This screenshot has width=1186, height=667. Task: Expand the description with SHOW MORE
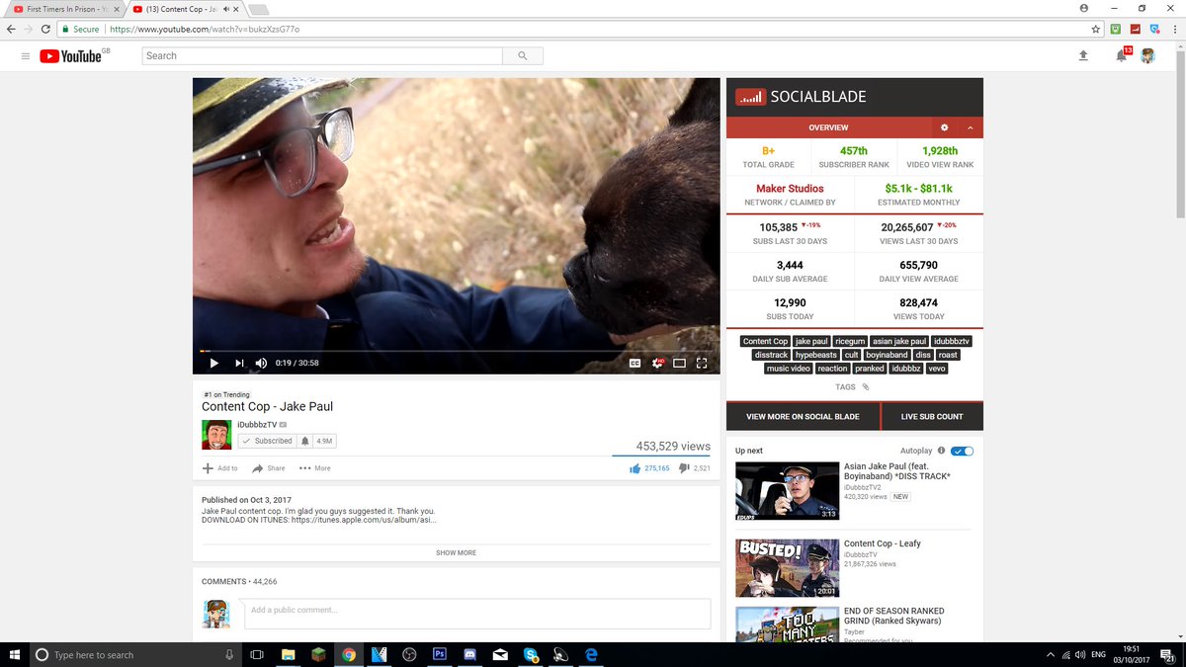456,552
